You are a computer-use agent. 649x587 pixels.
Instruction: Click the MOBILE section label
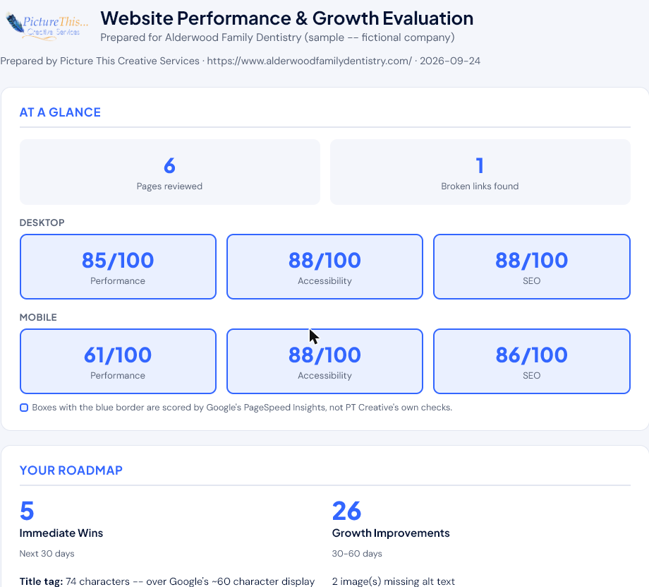click(38, 317)
